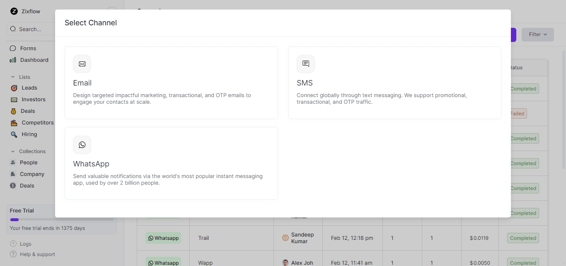Click the Company collection icon
The image size is (566, 266).
pos(13,174)
